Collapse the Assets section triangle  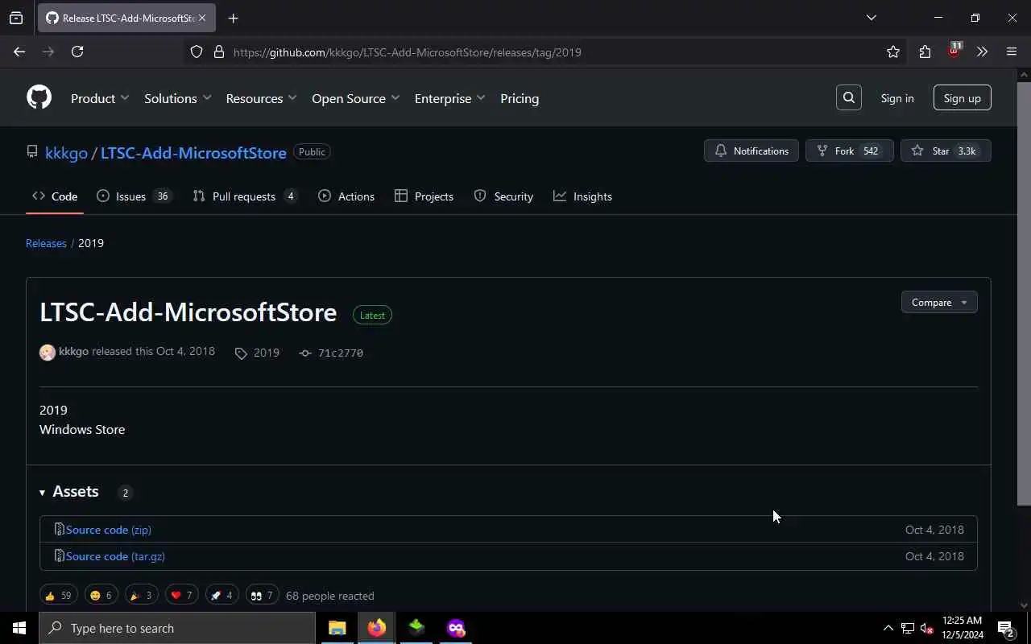click(43, 493)
